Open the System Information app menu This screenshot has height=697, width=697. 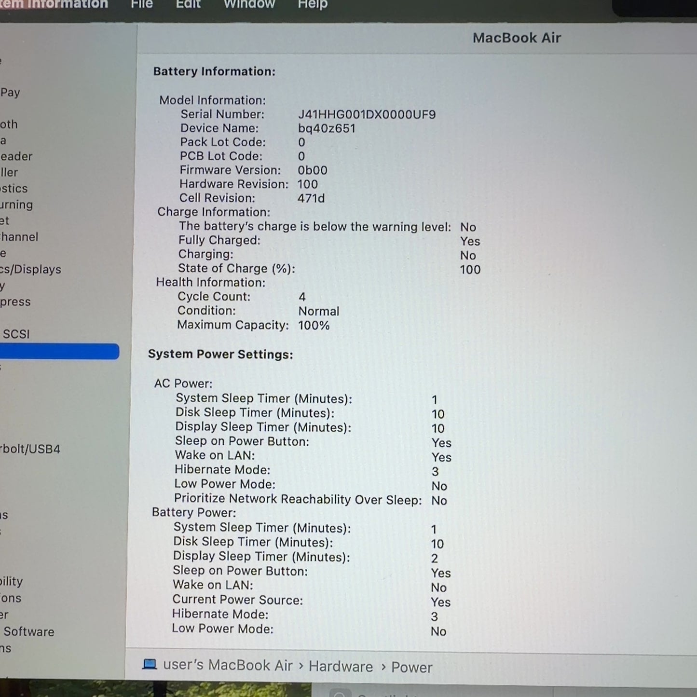54,4
